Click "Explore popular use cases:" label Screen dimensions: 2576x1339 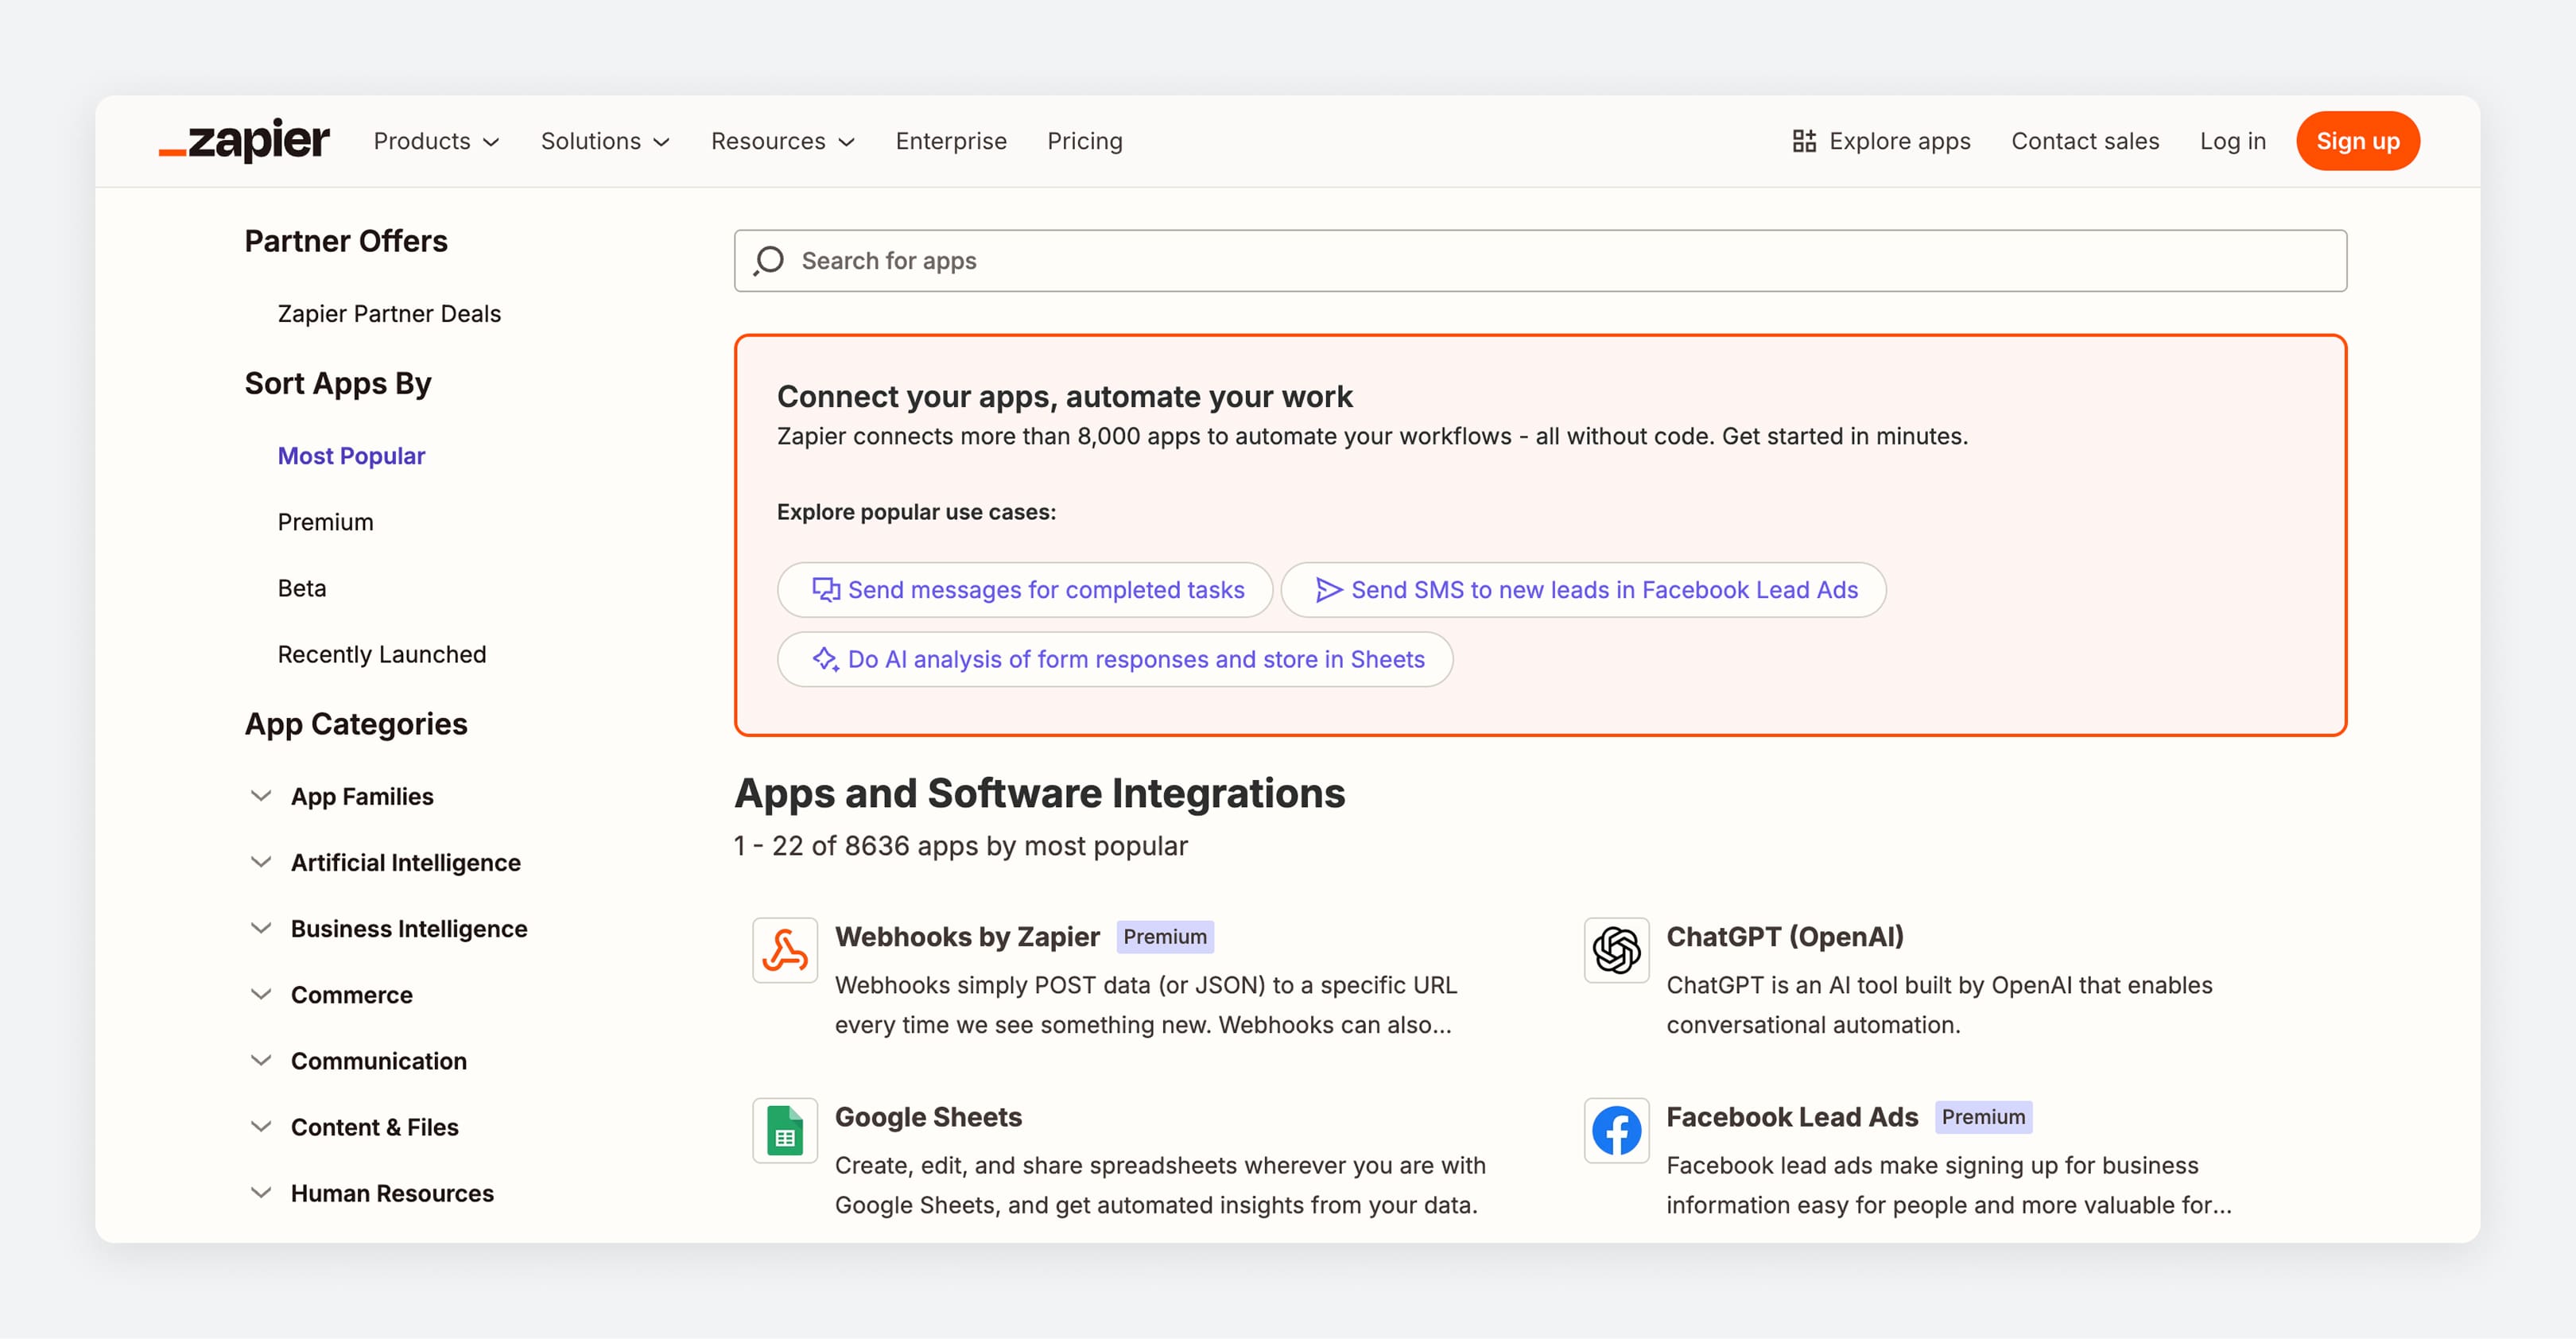click(916, 511)
